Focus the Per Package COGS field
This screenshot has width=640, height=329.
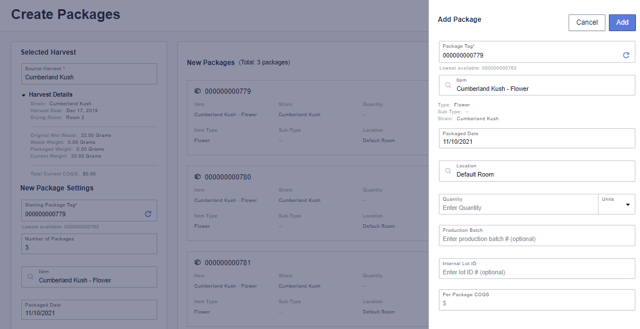coord(537,300)
